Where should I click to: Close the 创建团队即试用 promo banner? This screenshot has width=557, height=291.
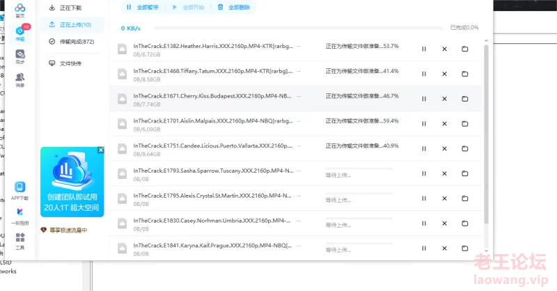pos(101,150)
